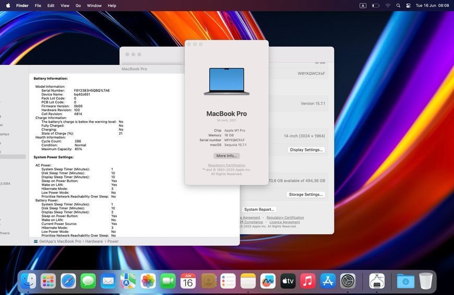Screen dimensions: 454x295
Task: Select battery serial number F8Y2383H5QBQ1LTA6
Action: coord(92,90)
